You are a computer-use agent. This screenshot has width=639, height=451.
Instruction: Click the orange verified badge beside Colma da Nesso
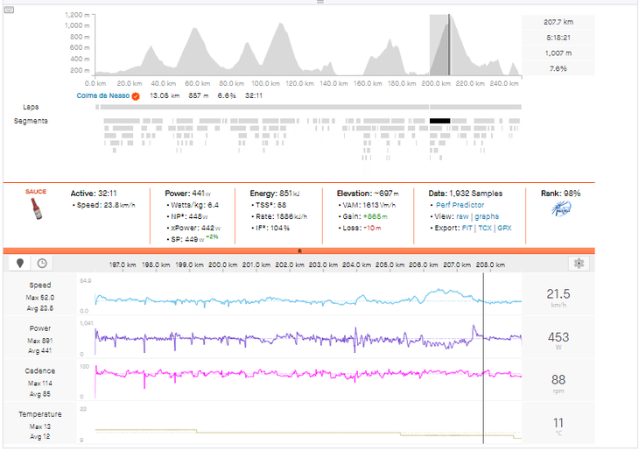136,95
